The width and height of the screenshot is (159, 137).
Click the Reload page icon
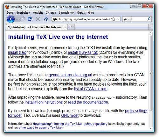point(30,19)
